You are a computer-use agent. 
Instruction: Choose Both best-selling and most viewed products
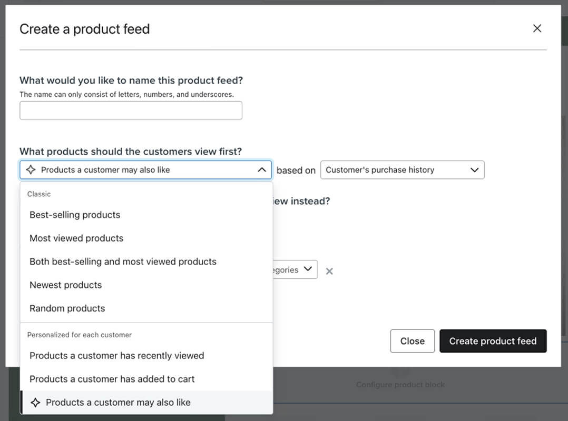[x=123, y=261]
